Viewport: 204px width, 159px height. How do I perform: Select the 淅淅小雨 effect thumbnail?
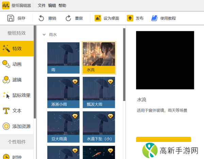(63, 92)
